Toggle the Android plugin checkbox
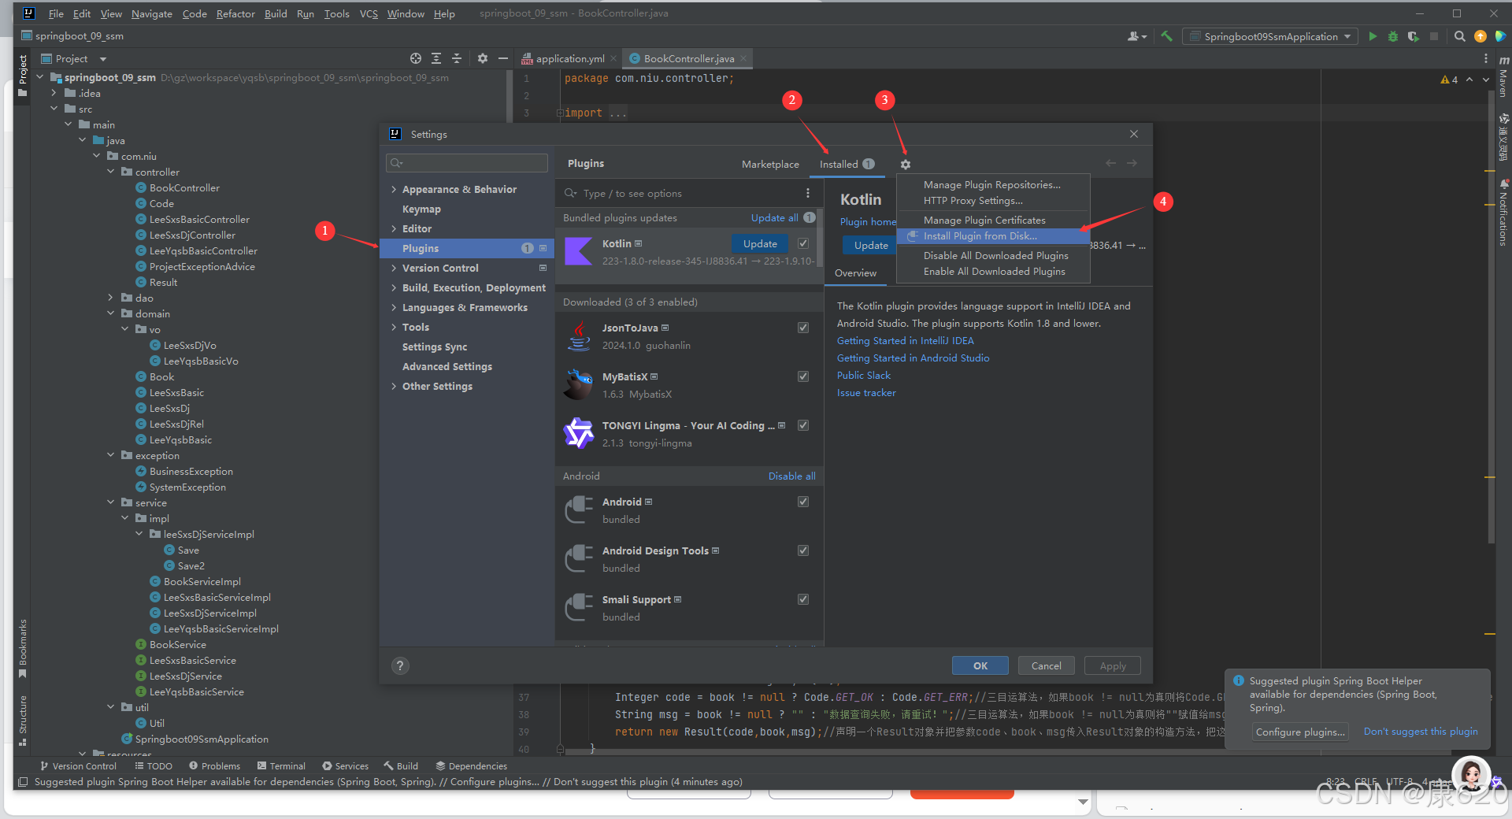Screen dimensions: 1512x819 pos(803,502)
